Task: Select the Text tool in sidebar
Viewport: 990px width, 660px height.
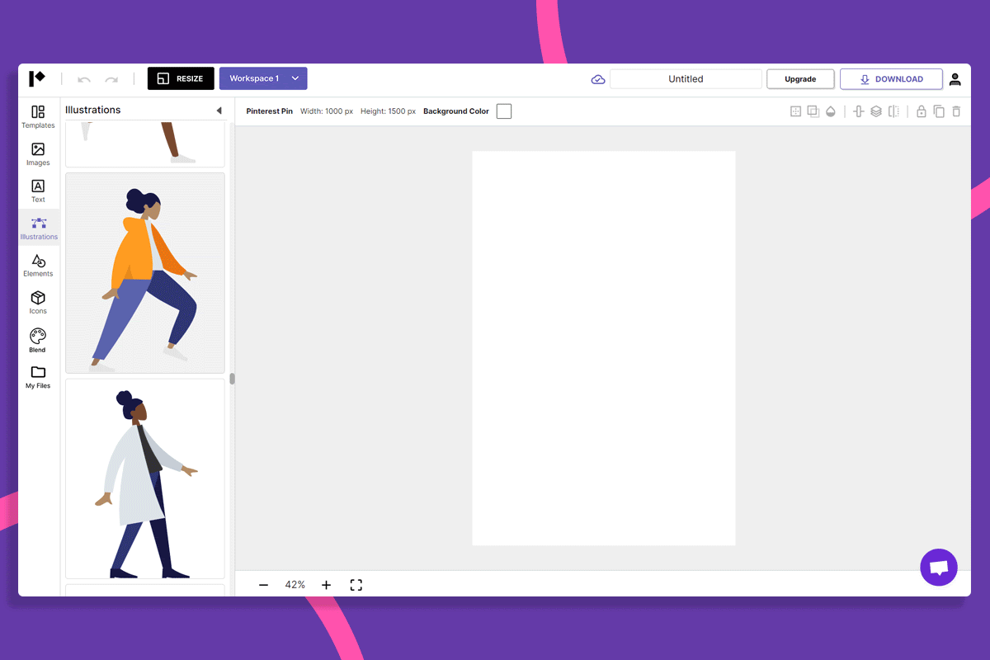Action: (38, 191)
